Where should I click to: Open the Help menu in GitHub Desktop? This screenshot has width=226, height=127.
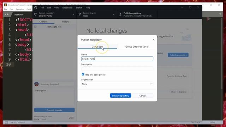(88, 8)
